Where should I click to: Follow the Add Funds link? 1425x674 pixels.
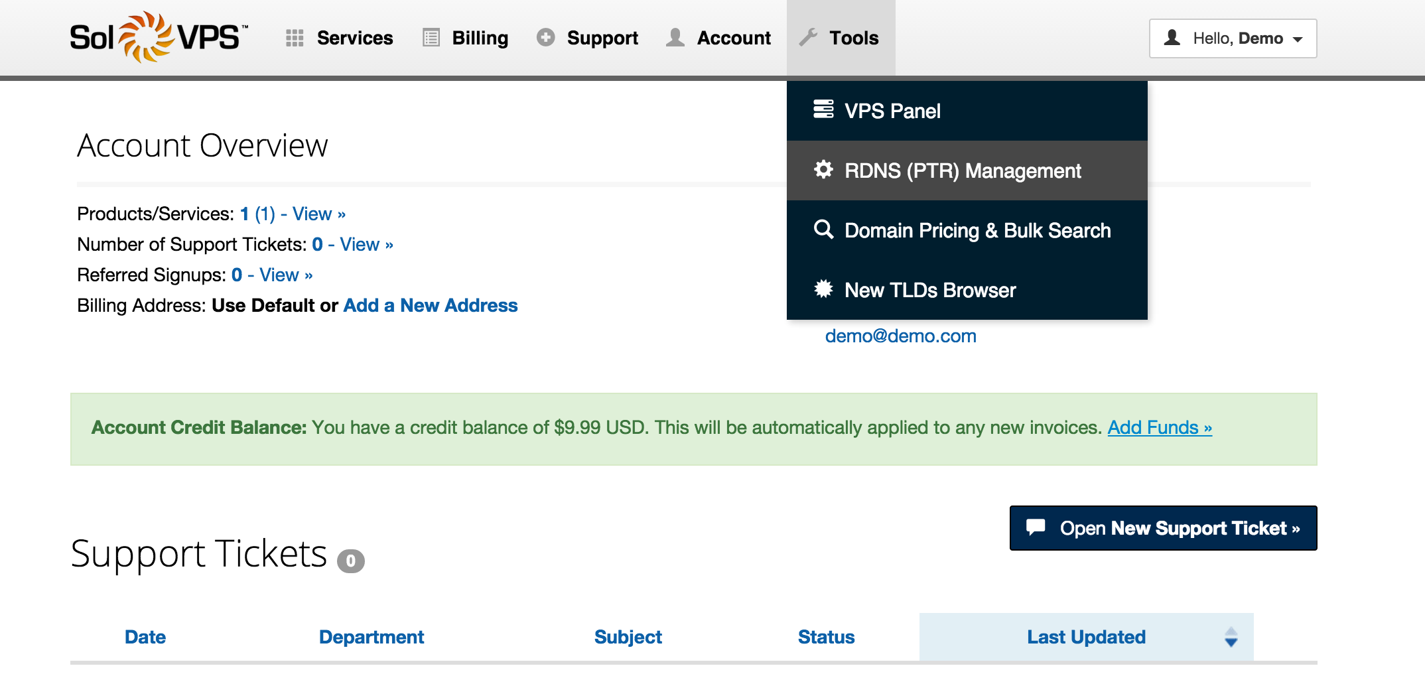pyautogui.click(x=1160, y=428)
